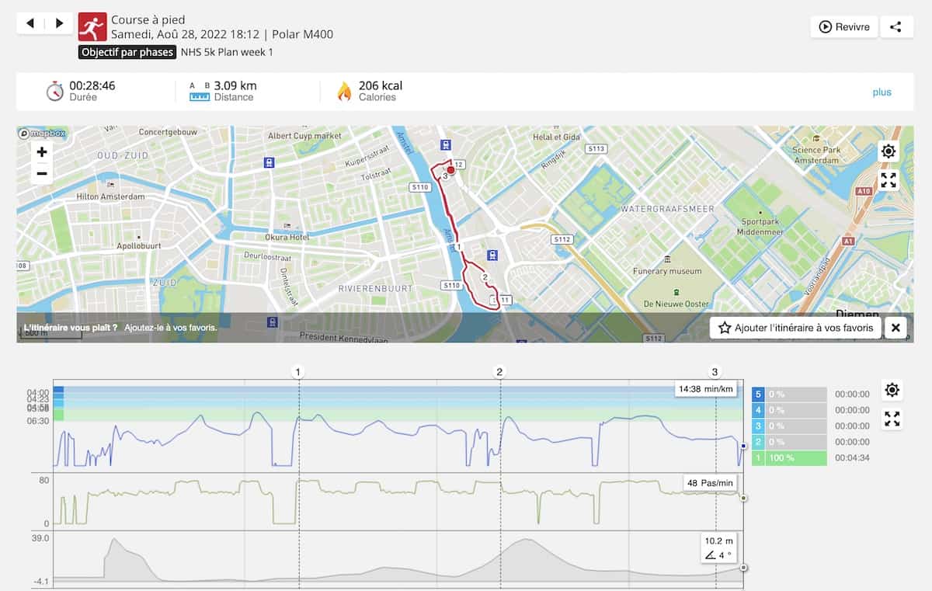This screenshot has height=591, width=932.
Task: Click Albert Cuyp market label on map
Action: pyautogui.click(x=304, y=136)
